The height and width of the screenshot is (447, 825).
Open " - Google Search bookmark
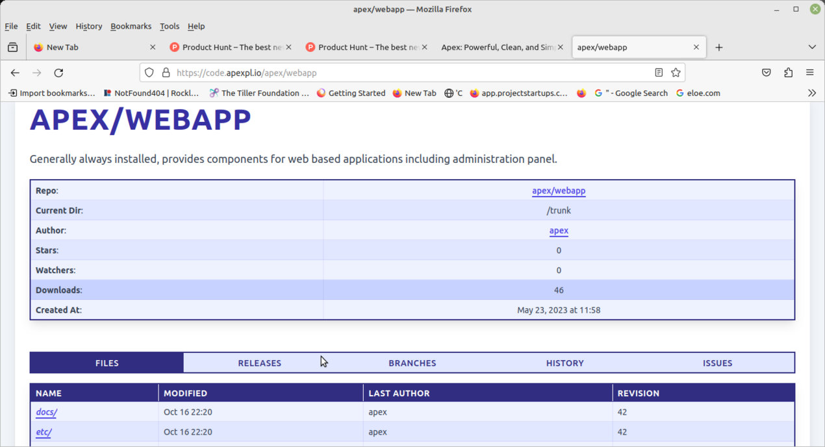(x=631, y=93)
